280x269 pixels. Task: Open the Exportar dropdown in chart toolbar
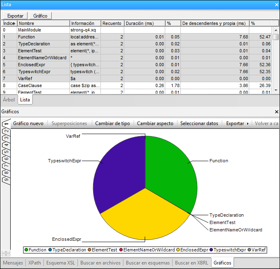pyautogui.click(x=237, y=123)
